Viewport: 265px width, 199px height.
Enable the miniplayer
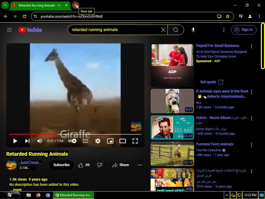pos(110,141)
